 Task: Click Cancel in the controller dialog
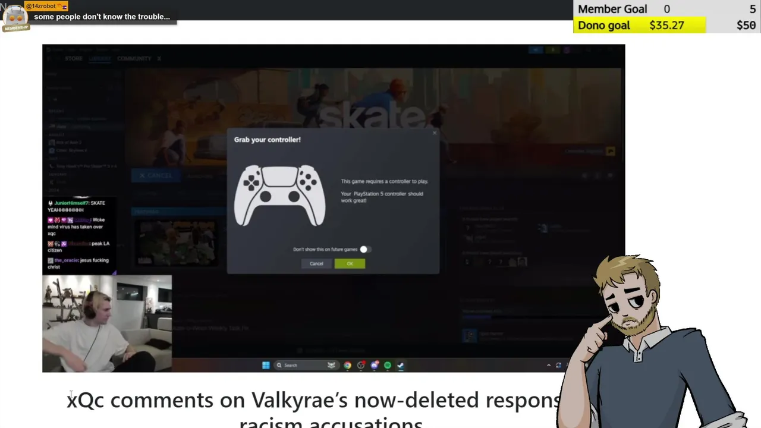(x=316, y=263)
